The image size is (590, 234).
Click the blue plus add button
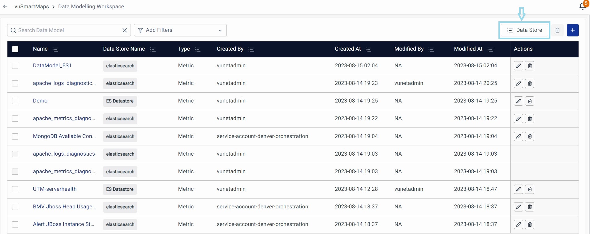(572, 30)
